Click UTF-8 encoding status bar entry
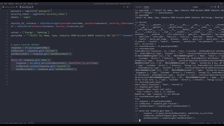The image size is (224, 126). (x=215, y=123)
